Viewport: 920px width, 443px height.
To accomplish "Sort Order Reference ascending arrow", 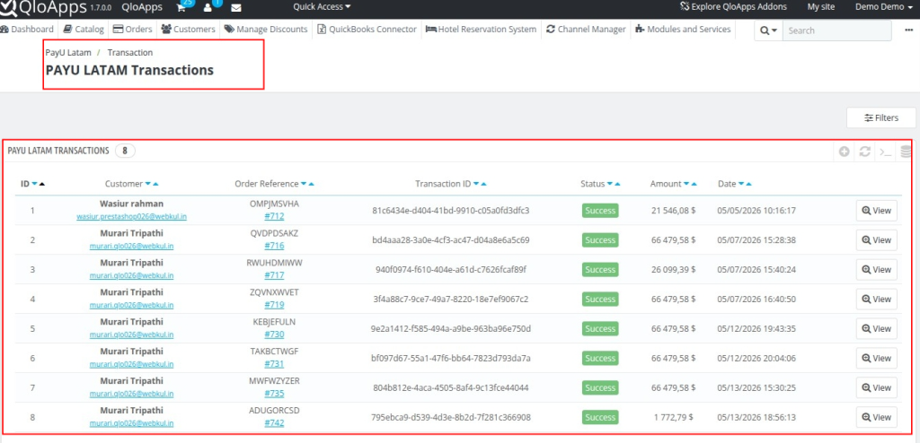I will tap(311, 184).
